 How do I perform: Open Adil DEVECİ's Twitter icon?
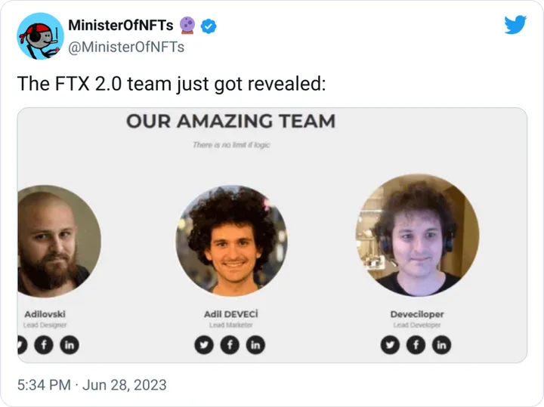coord(206,345)
